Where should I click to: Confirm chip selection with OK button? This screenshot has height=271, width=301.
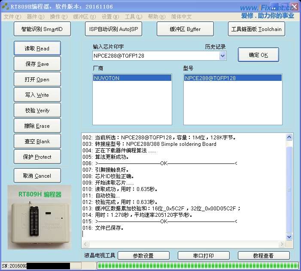click(x=258, y=55)
